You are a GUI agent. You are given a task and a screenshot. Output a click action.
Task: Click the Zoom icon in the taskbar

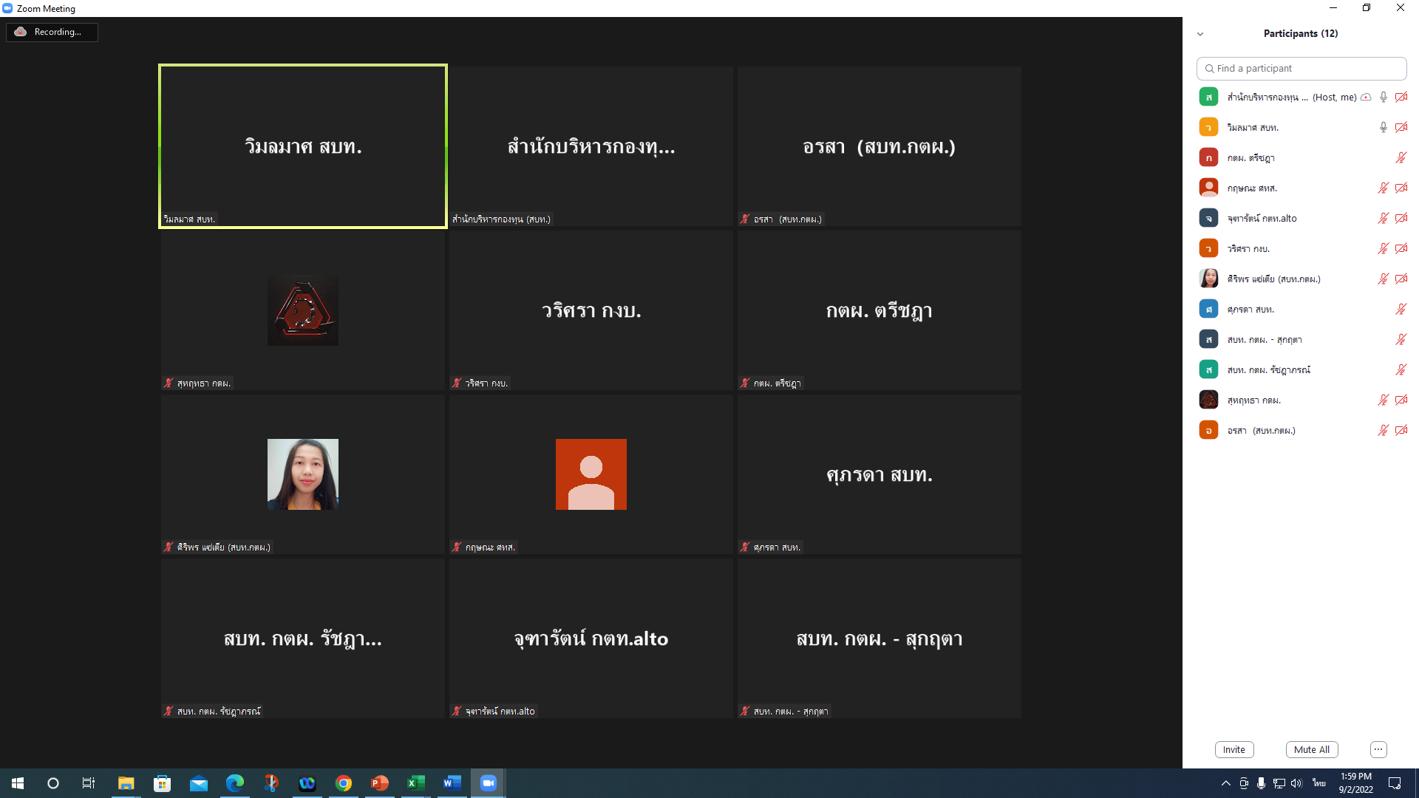489,783
